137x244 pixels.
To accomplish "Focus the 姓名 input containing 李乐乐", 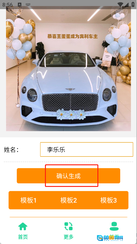I will coord(87,149).
